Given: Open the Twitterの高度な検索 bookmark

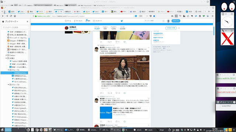Looking at the screenshot, I should [18, 61].
